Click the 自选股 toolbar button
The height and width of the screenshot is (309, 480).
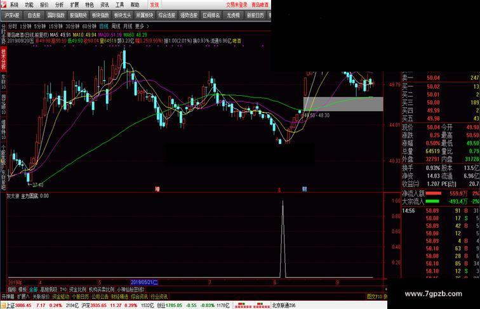pyautogui.click(x=34, y=15)
